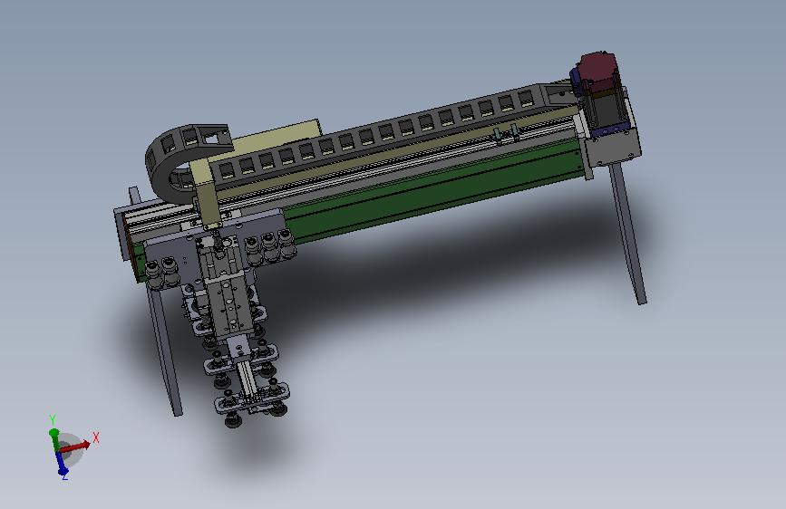786x509 pixels.
Task: Click the blue Z axis of the orientation triad
Action: (61, 463)
